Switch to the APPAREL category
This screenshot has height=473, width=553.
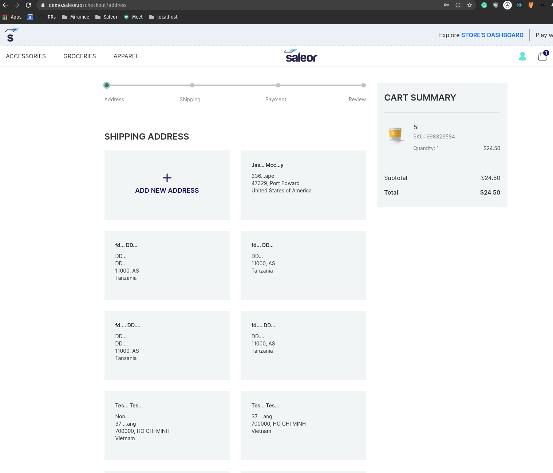tap(126, 56)
